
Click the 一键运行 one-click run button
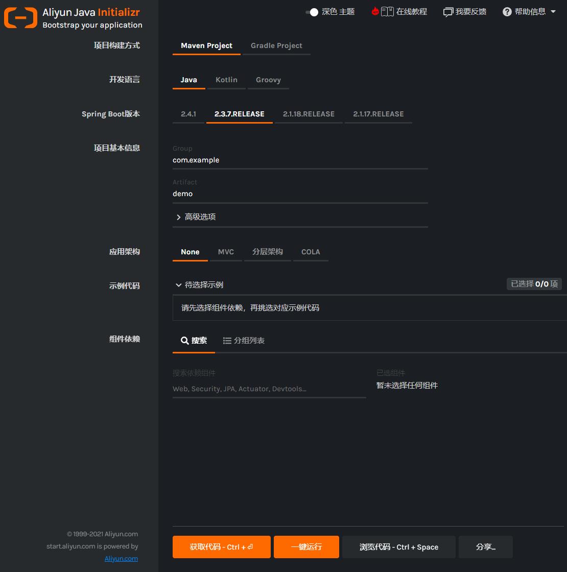[x=306, y=547]
